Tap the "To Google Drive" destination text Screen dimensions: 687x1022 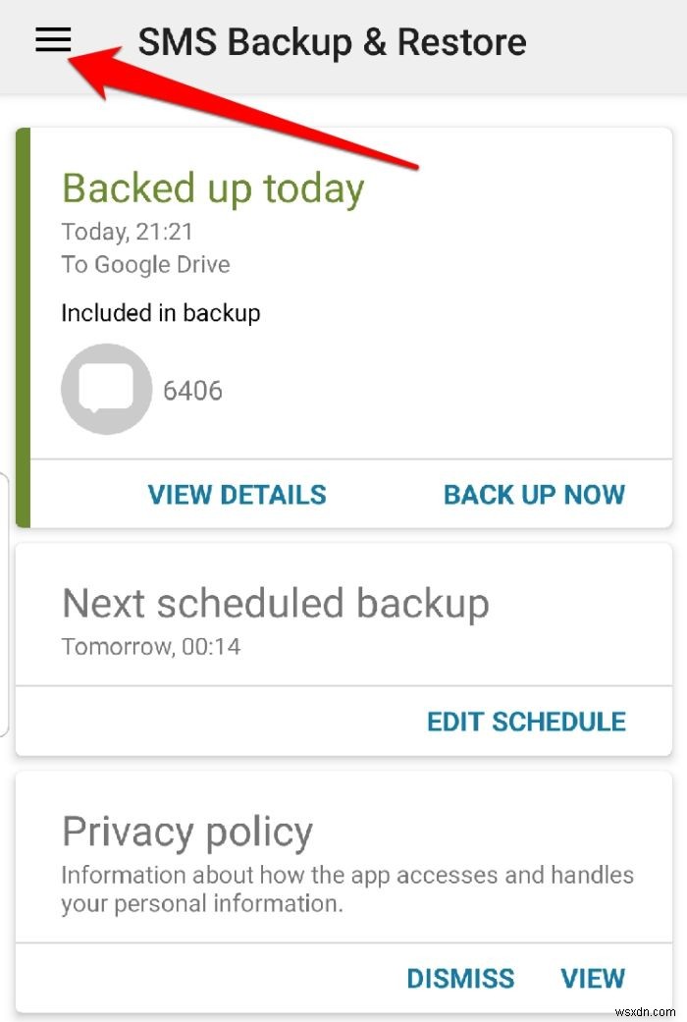click(x=145, y=265)
